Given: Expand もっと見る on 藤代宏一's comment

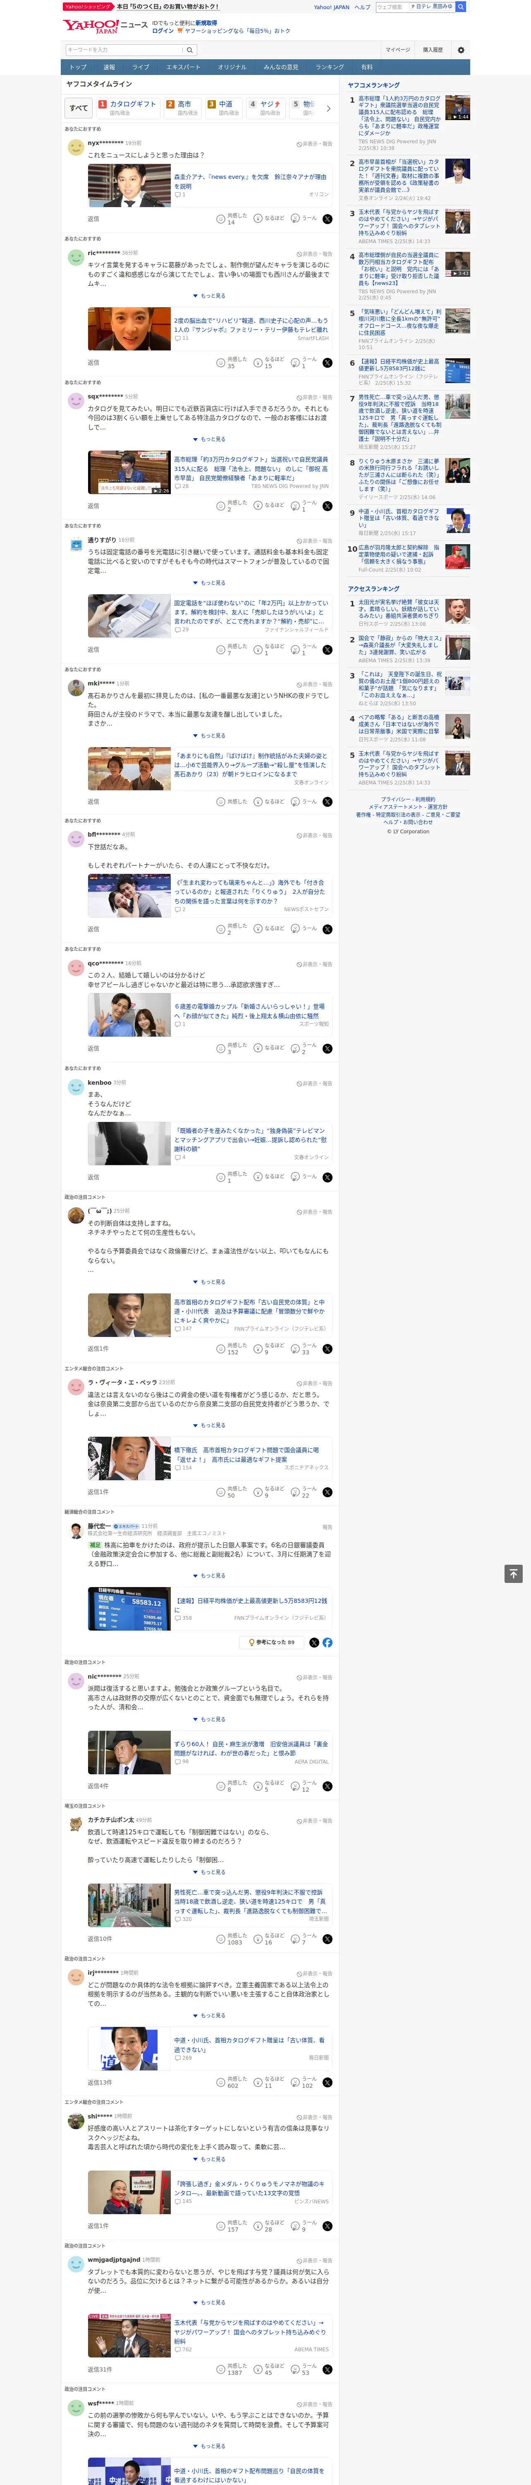Looking at the screenshot, I should coord(209,1575).
